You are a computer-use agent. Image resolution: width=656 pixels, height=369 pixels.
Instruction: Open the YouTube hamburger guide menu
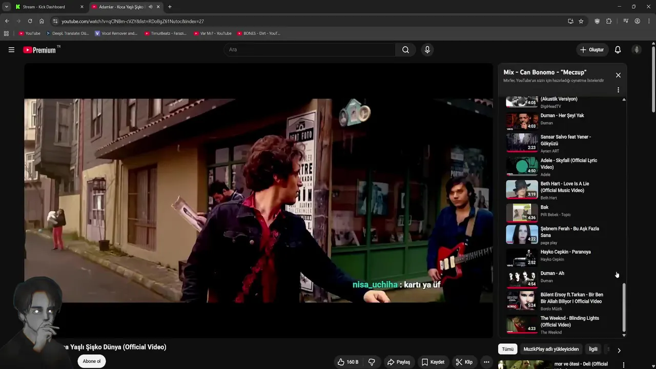pyautogui.click(x=11, y=50)
